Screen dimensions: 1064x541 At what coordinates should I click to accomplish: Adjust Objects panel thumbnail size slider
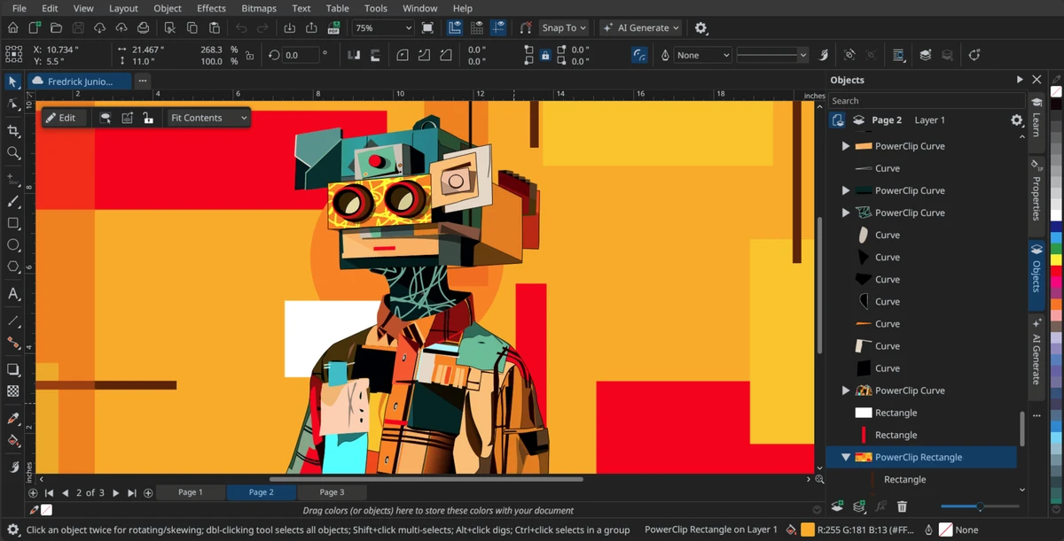pyautogui.click(x=980, y=506)
